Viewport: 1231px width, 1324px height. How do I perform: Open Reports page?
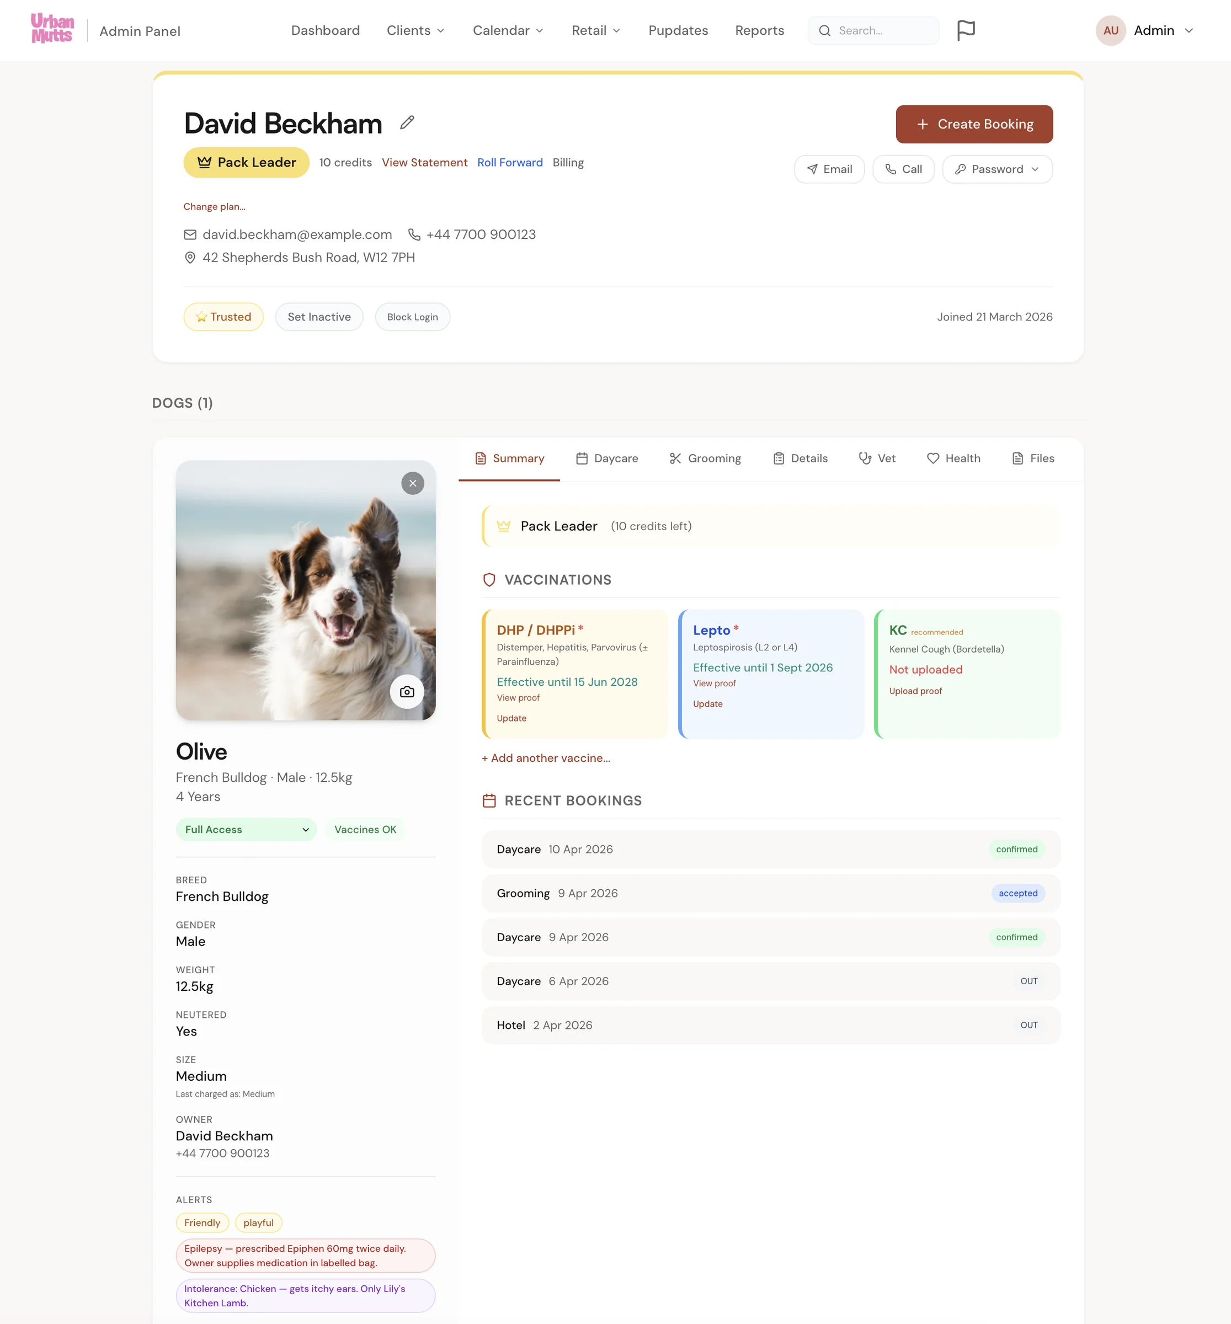pos(759,31)
